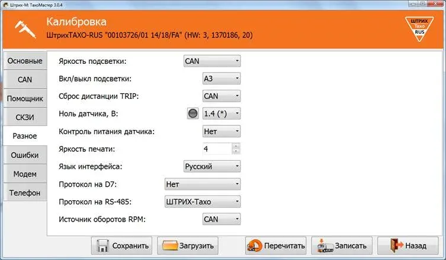Click the floppy disk icon on Сохранить
446x260 pixels.
[x=102, y=246]
